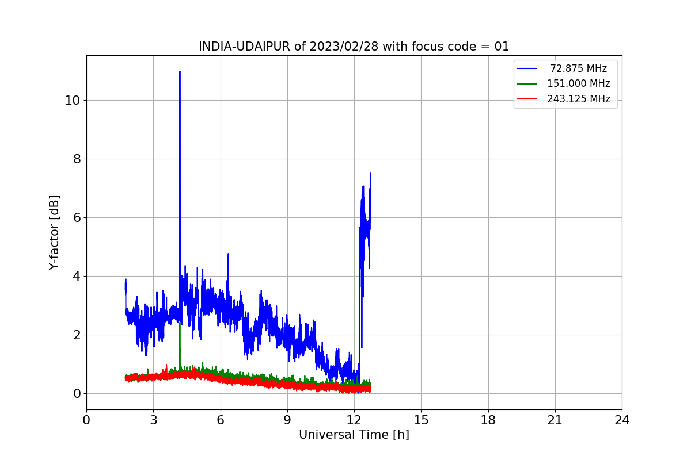Click y-axis tick label 2
Screen dimensions: 691x460
(x=77, y=335)
